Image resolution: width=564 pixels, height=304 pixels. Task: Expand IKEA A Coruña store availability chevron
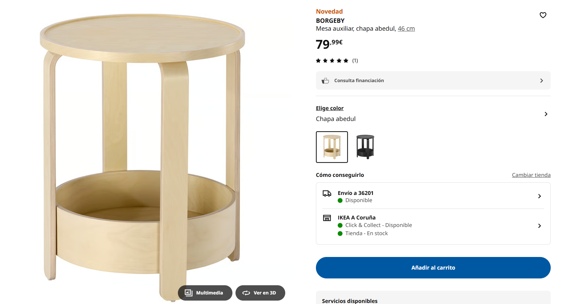pyautogui.click(x=539, y=226)
